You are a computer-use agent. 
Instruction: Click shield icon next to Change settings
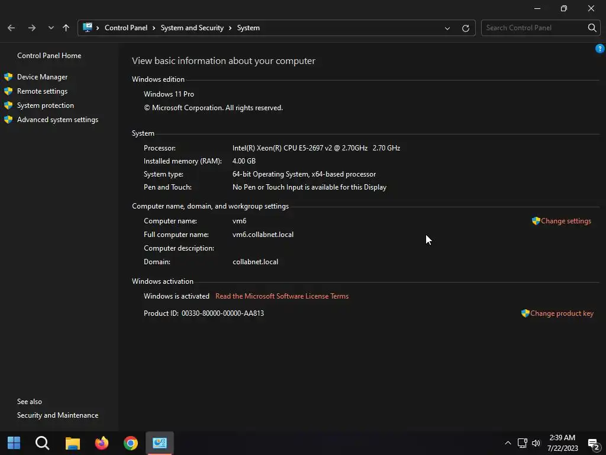coord(536,221)
